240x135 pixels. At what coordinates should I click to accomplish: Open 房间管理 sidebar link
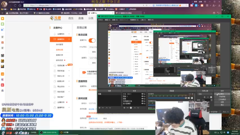coord(59,44)
